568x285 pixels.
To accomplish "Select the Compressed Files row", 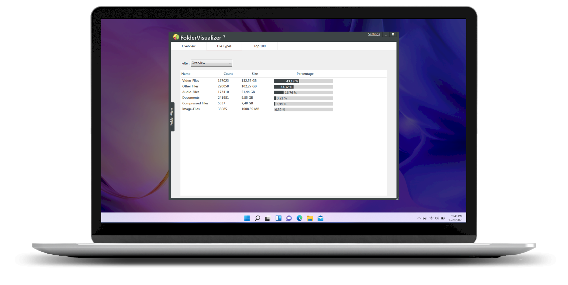I will pyautogui.click(x=195, y=103).
